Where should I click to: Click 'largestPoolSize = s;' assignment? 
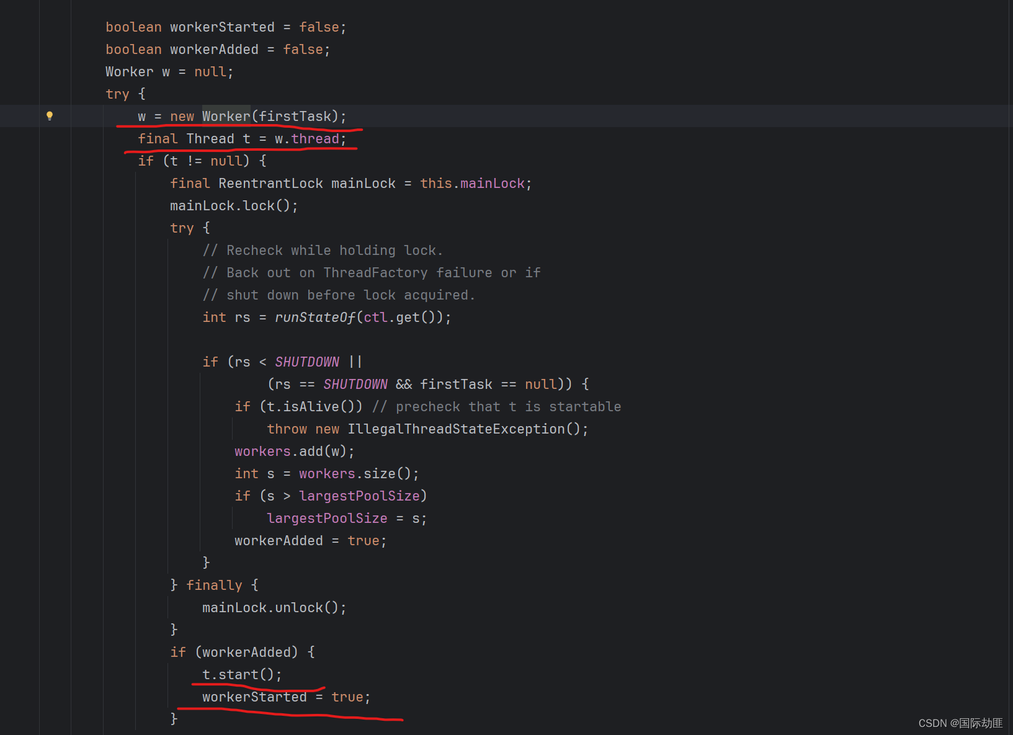tap(347, 519)
